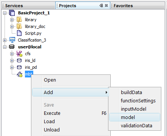Screen dimensions: 167x136
Task: Expand the cfs node
Action: [12, 54]
